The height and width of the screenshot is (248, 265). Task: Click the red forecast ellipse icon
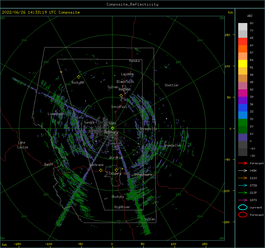243,215
